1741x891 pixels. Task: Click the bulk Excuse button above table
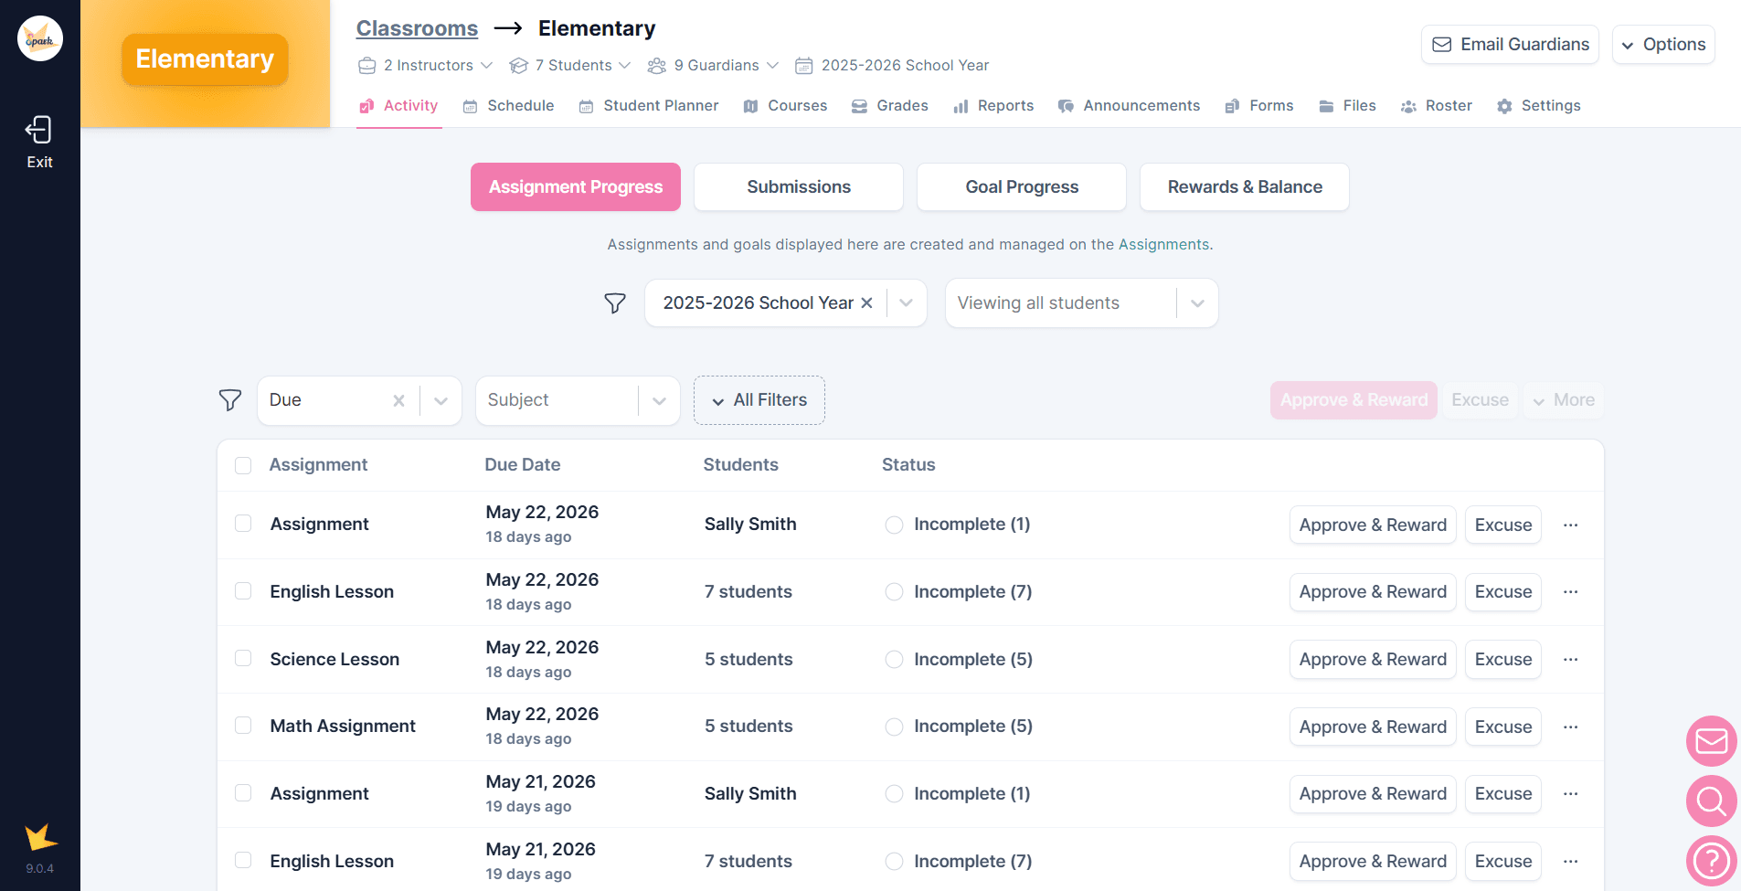point(1480,400)
